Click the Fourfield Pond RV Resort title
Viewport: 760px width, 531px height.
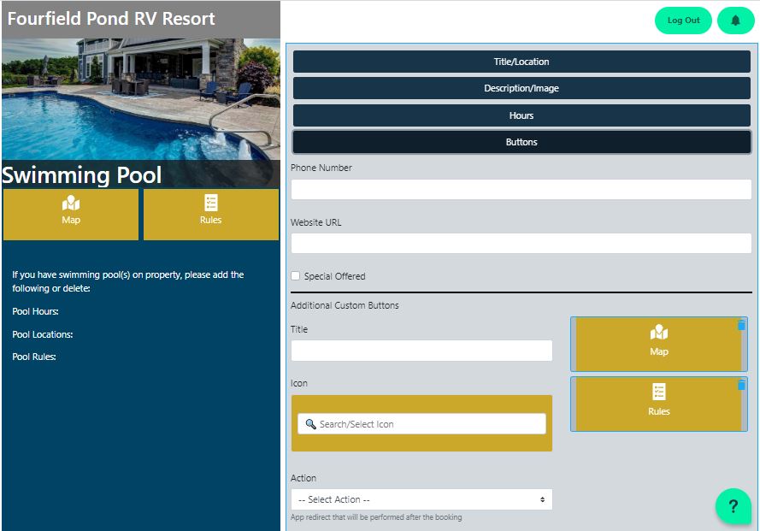(111, 19)
